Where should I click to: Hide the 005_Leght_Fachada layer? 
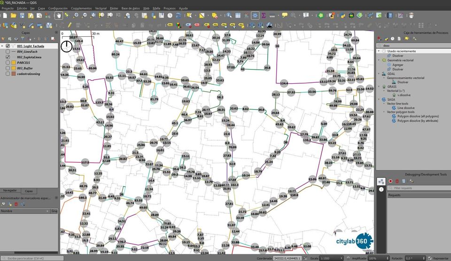(x=8, y=46)
